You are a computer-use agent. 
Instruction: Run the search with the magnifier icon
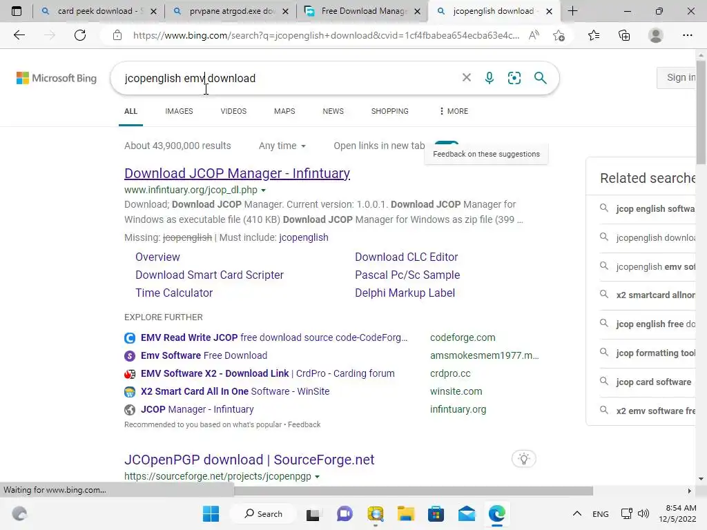[540, 78]
